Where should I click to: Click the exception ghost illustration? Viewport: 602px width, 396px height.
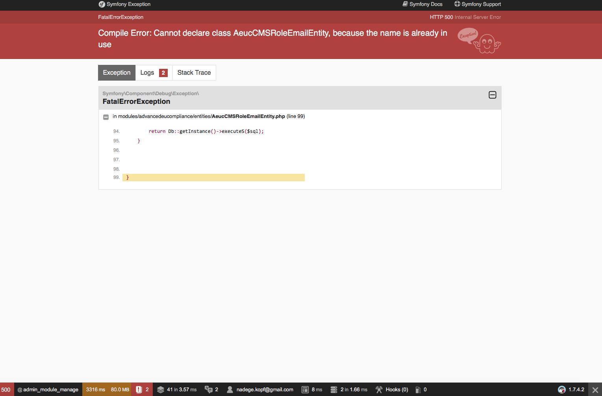(479, 41)
